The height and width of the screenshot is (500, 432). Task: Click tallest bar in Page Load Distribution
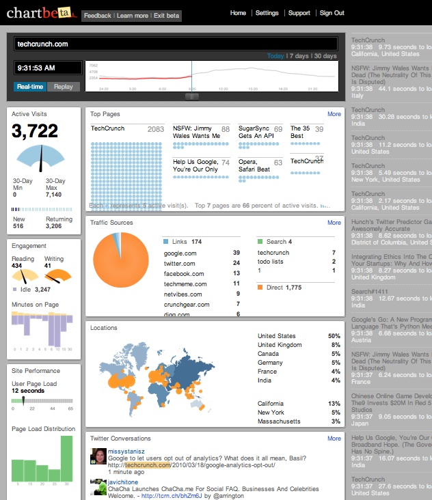coord(67,458)
